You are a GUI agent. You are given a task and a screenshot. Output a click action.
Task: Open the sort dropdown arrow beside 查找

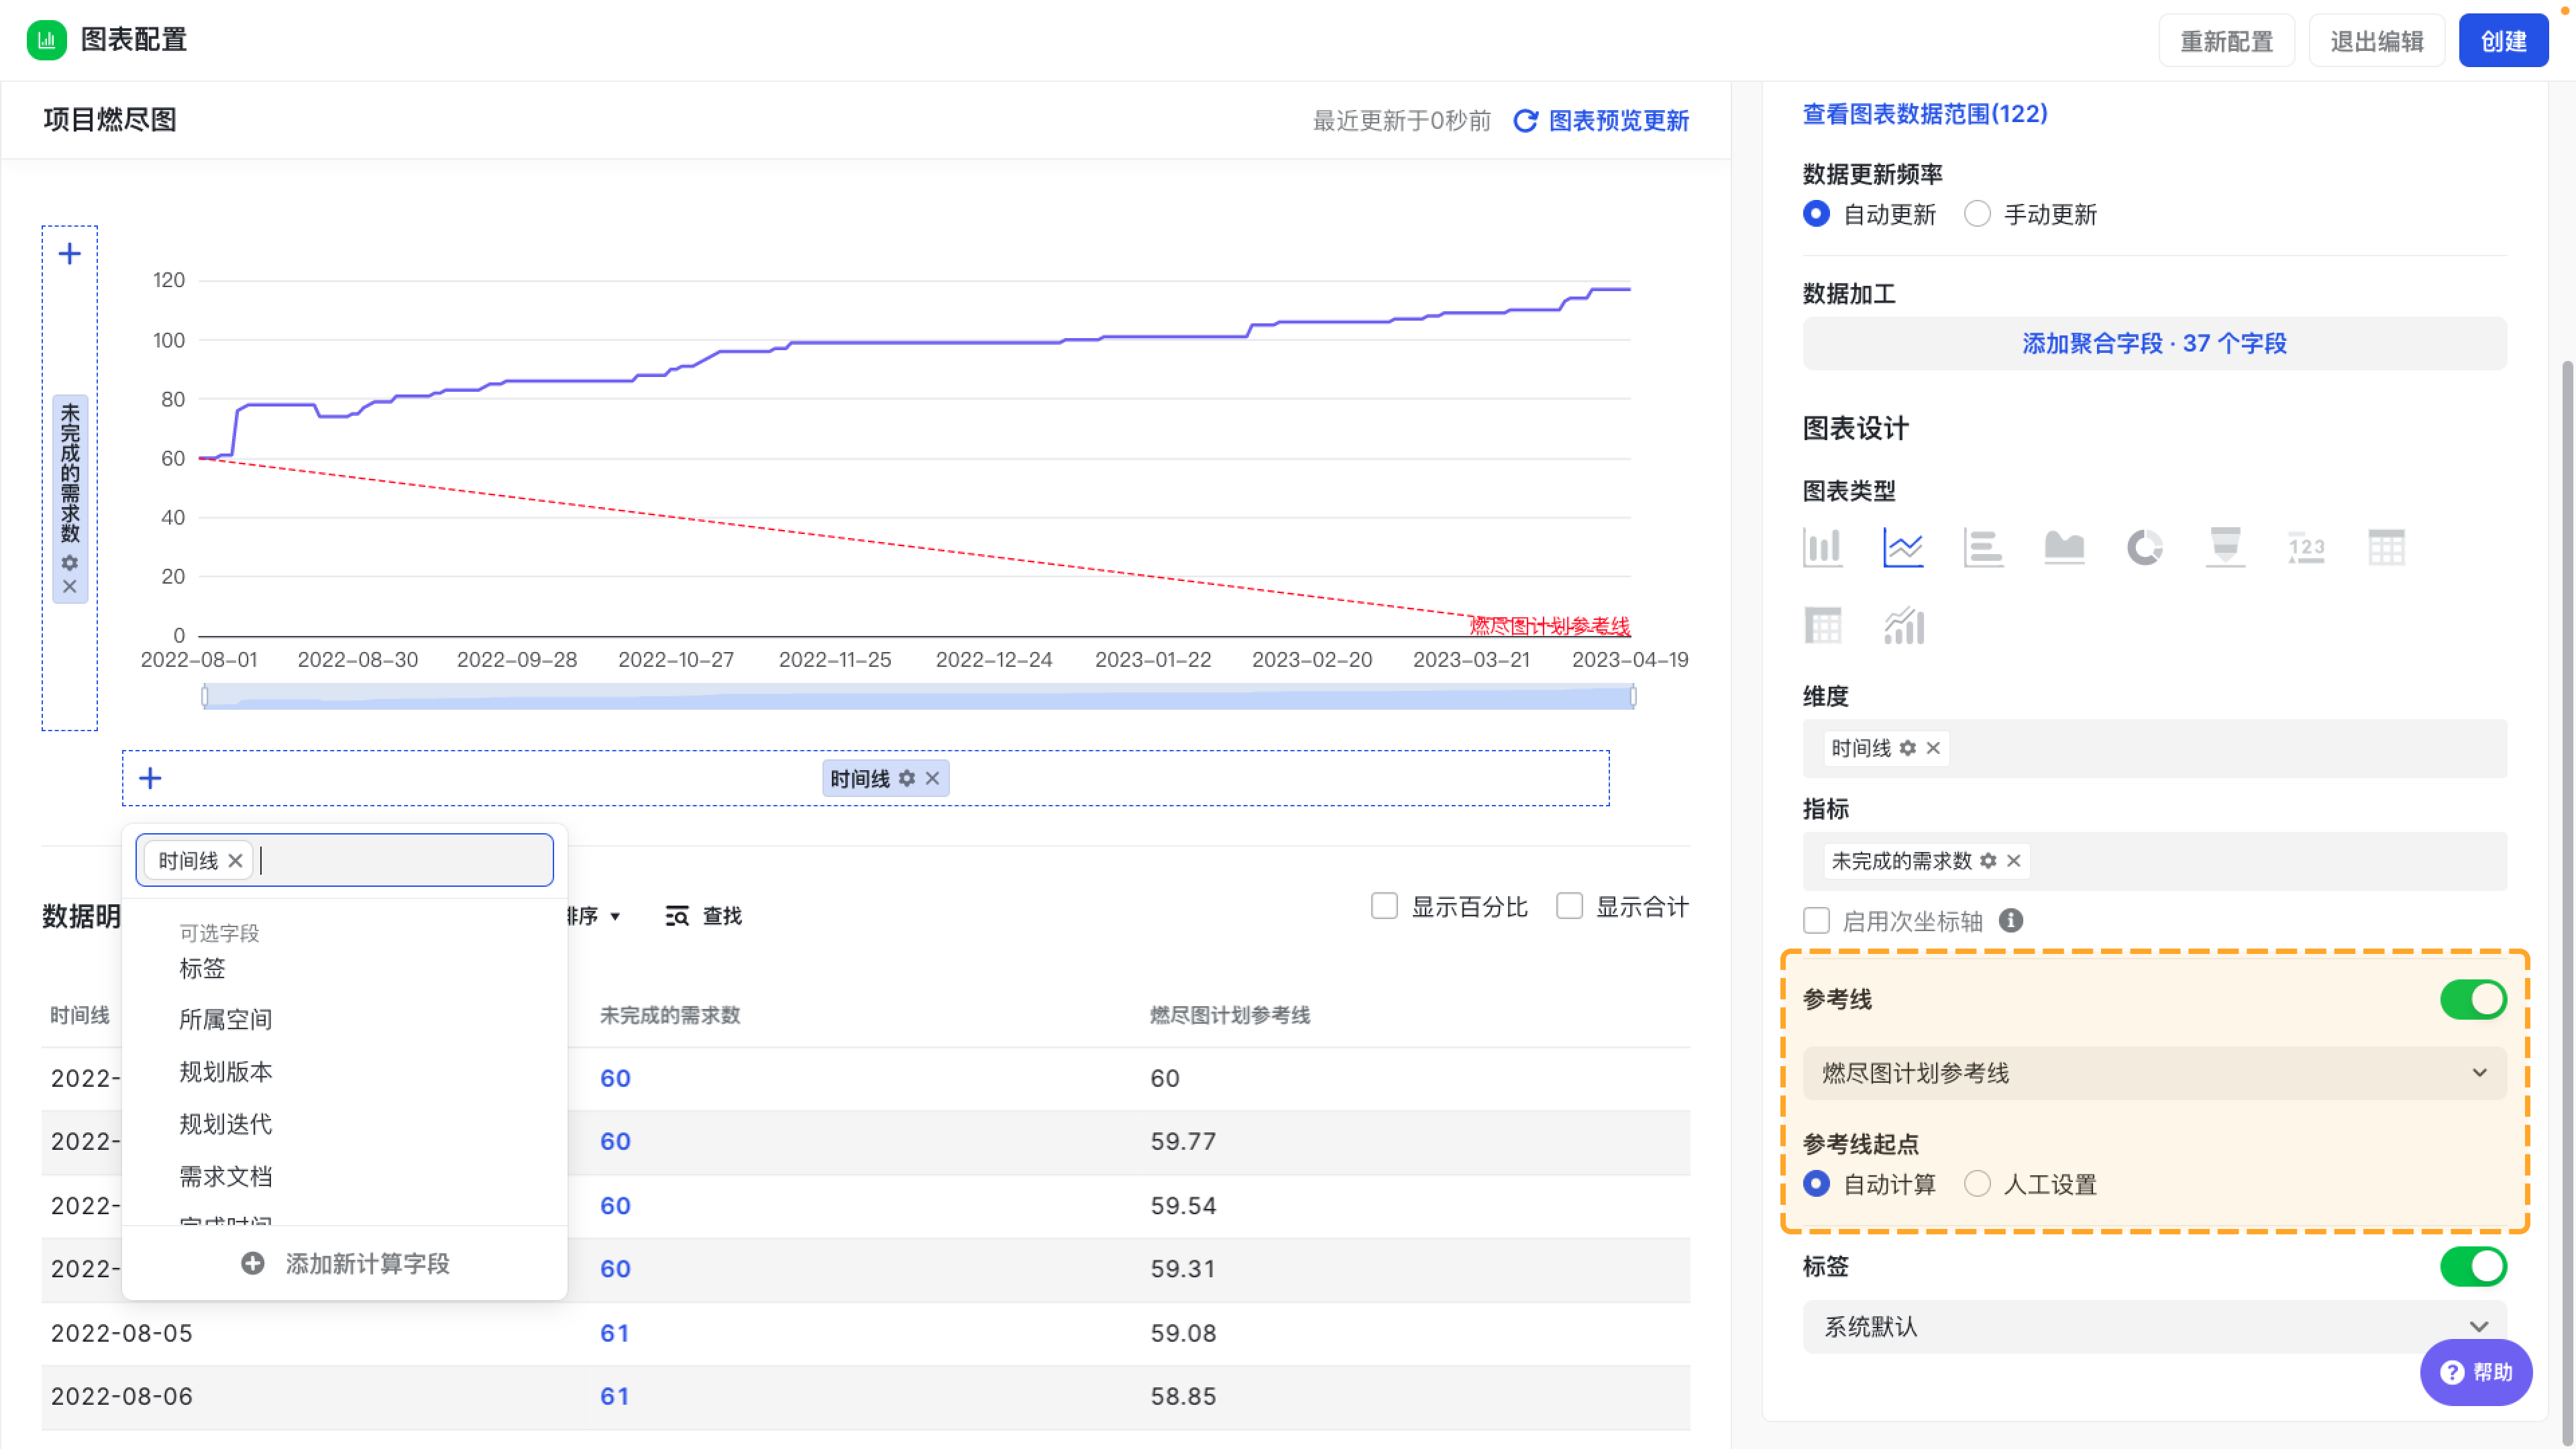[615, 916]
